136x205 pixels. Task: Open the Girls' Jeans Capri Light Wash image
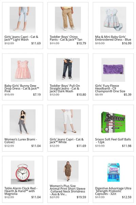(22, 19)
